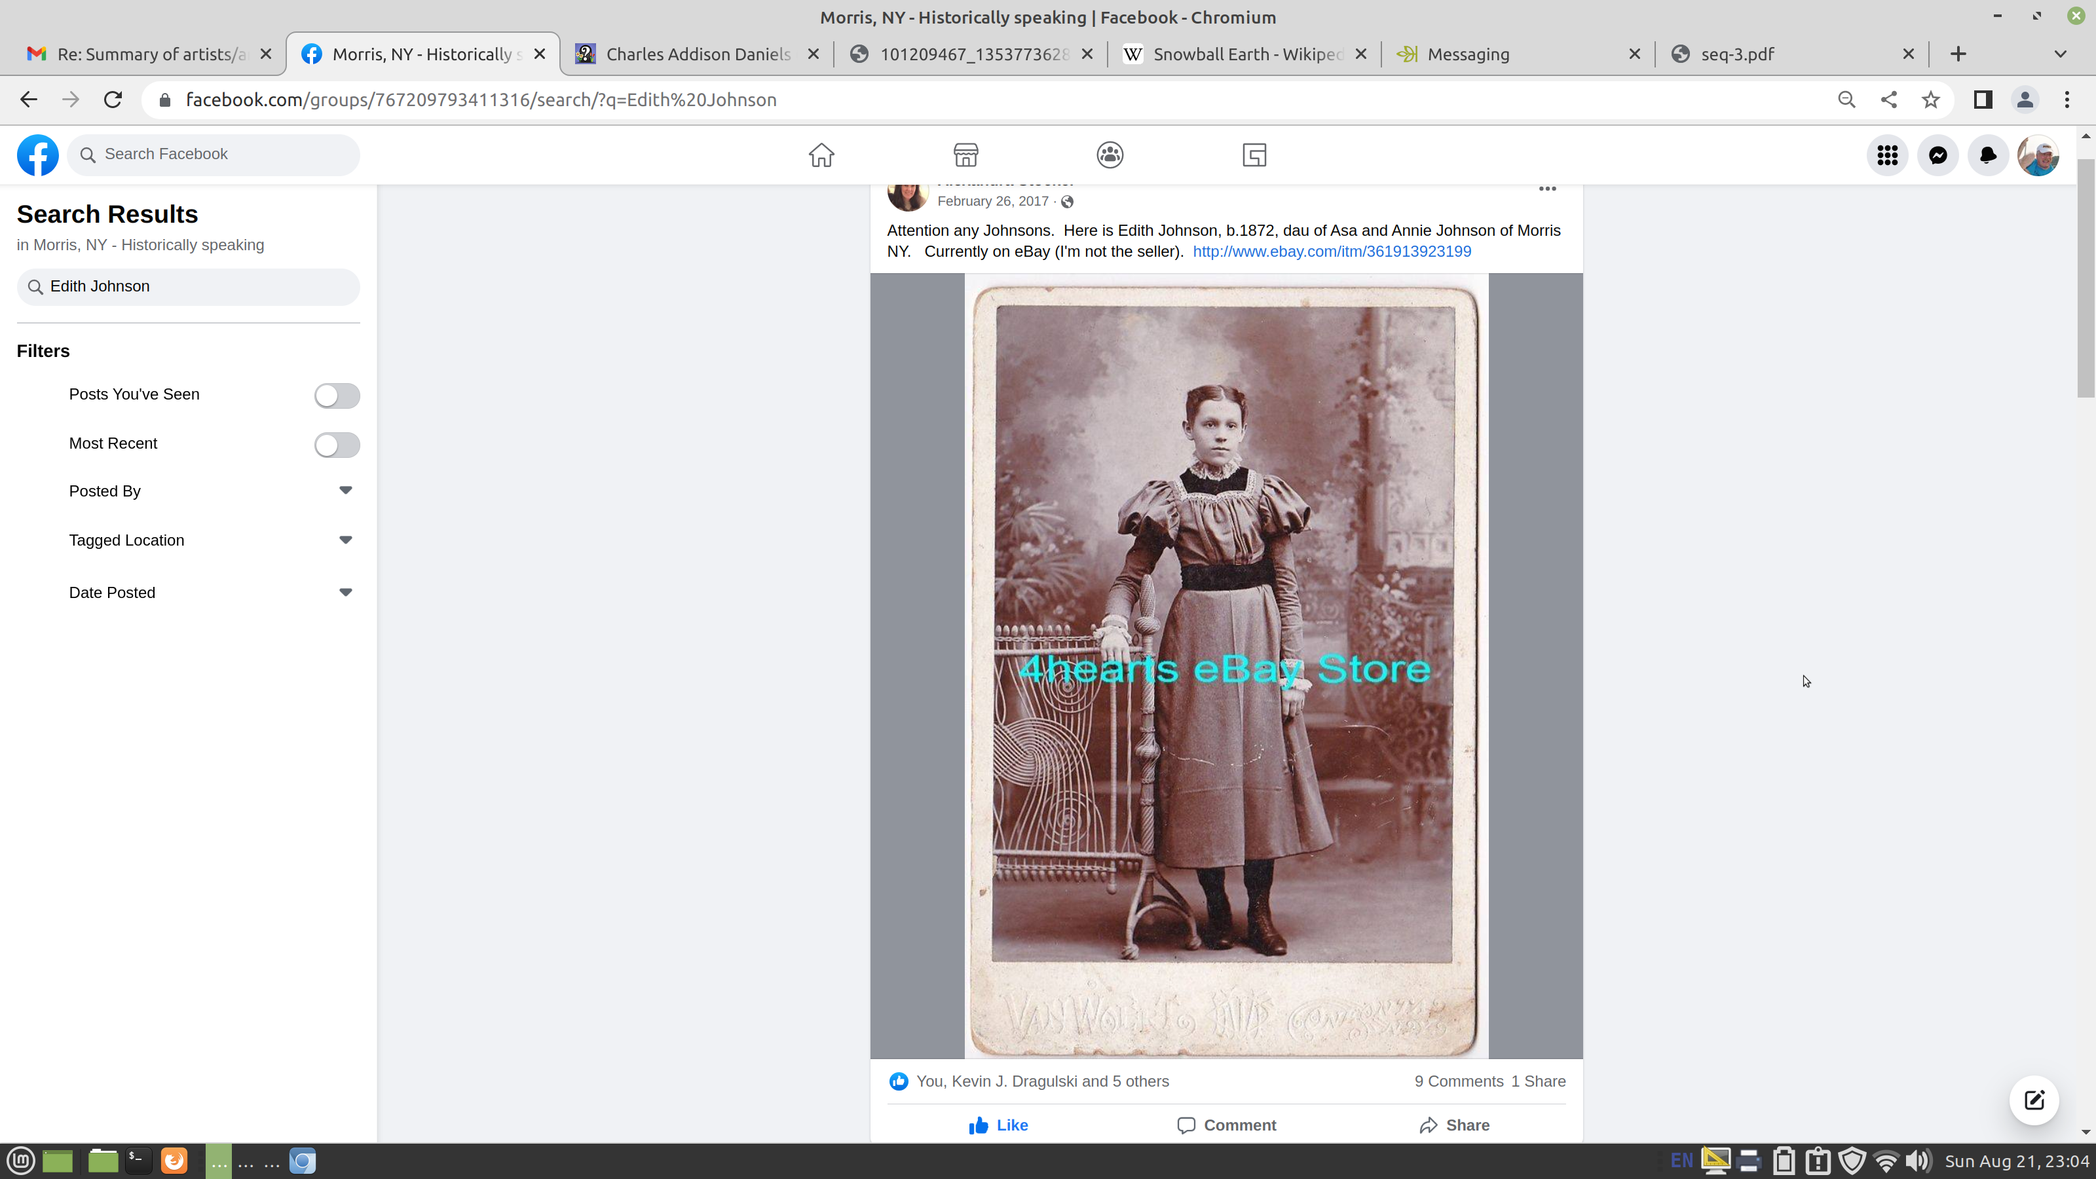Screen dimensions: 2096x1179
Task: Click the like reaction icon on post
Action: pyautogui.click(x=898, y=1081)
